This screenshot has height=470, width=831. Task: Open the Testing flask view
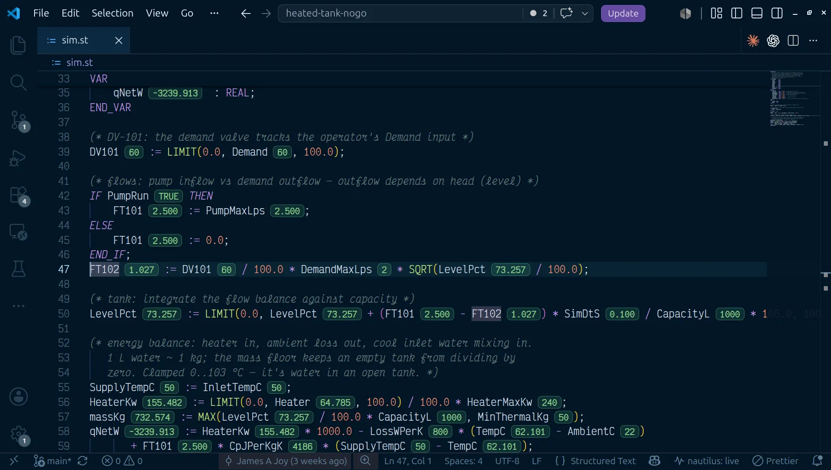pyautogui.click(x=18, y=269)
